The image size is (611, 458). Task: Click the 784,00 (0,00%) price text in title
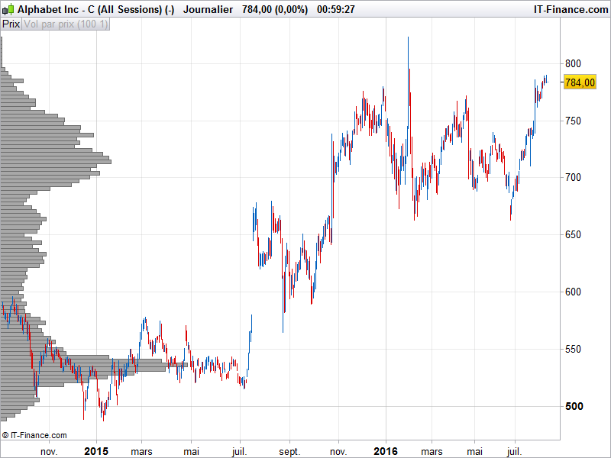[x=275, y=9]
